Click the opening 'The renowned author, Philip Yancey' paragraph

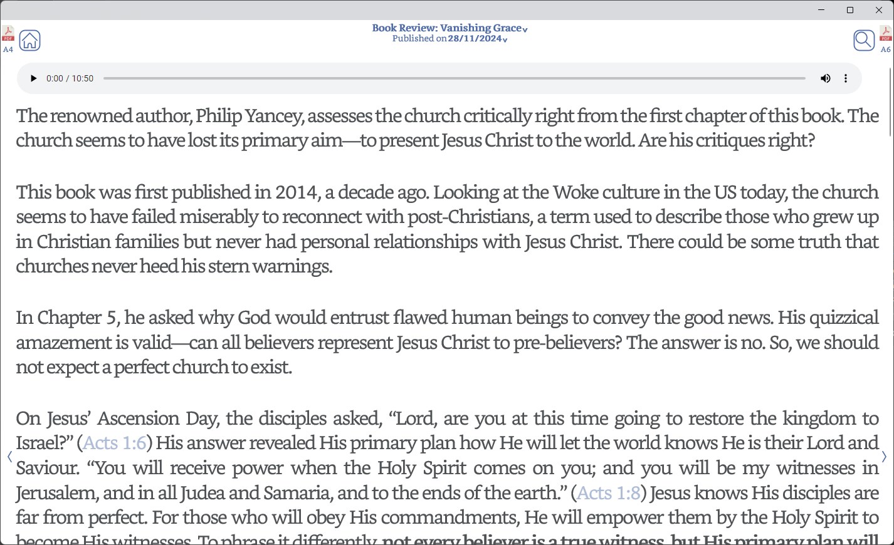pyautogui.click(x=447, y=128)
